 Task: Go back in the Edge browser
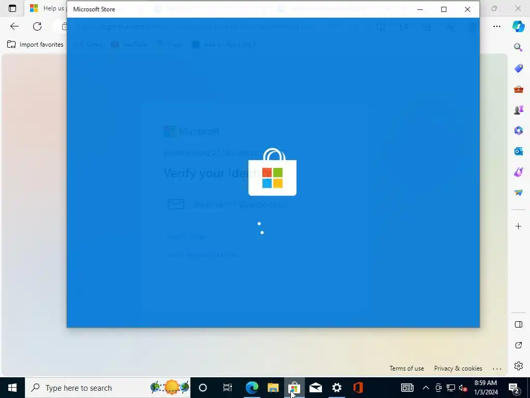pyautogui.click(x=14, y=26)
